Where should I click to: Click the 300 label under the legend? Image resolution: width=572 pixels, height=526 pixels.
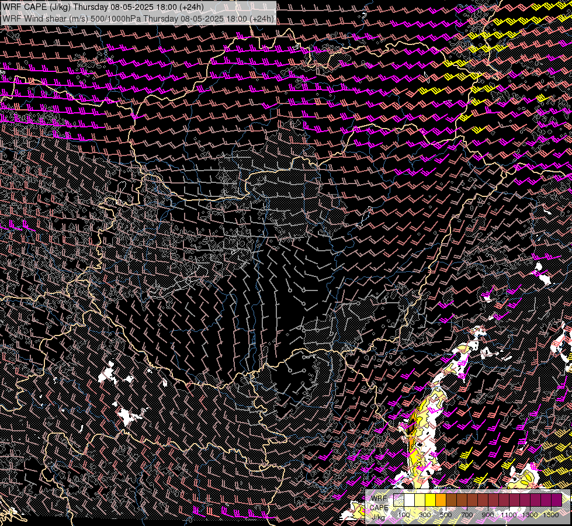coord(425,515)
